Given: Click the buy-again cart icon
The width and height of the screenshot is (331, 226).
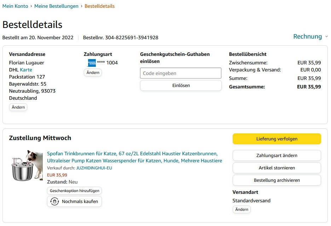Looking at the screenshot, I should pos(55,201).
